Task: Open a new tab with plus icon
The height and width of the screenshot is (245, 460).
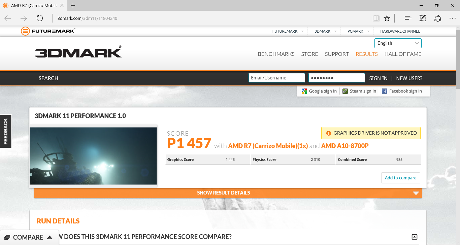Action: (73, 5)
